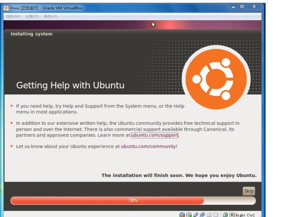Open the shared folders status icon
The image size is (304, 217).
coord(209,215)
